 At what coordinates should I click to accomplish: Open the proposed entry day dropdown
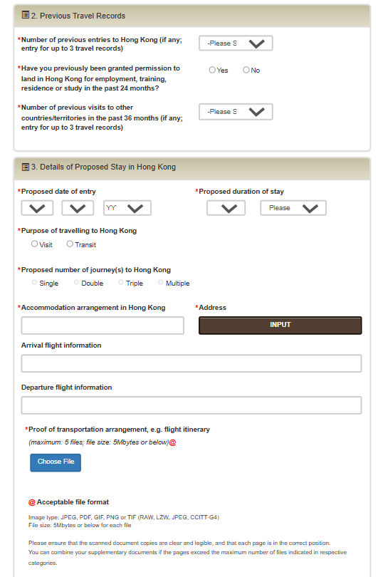(x=37, y=208)
